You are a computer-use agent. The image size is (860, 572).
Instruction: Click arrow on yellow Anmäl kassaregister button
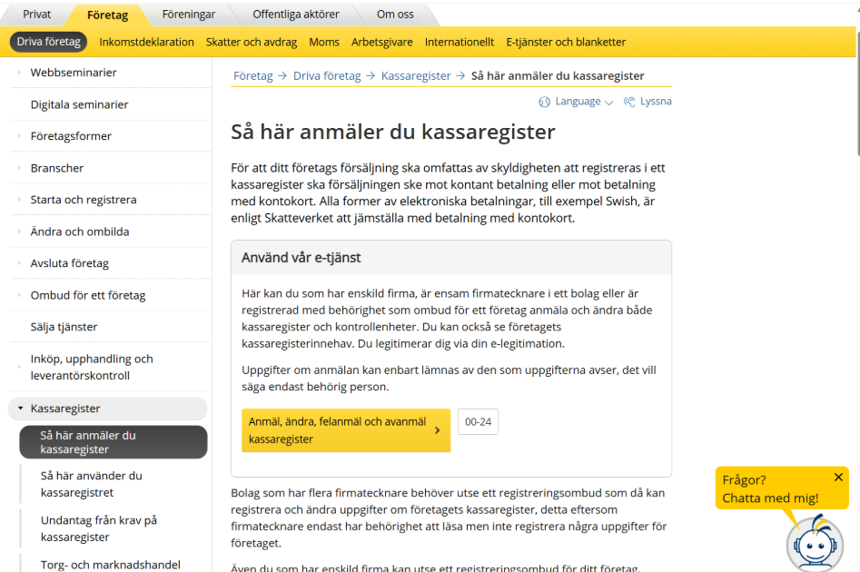pos(438,430)
